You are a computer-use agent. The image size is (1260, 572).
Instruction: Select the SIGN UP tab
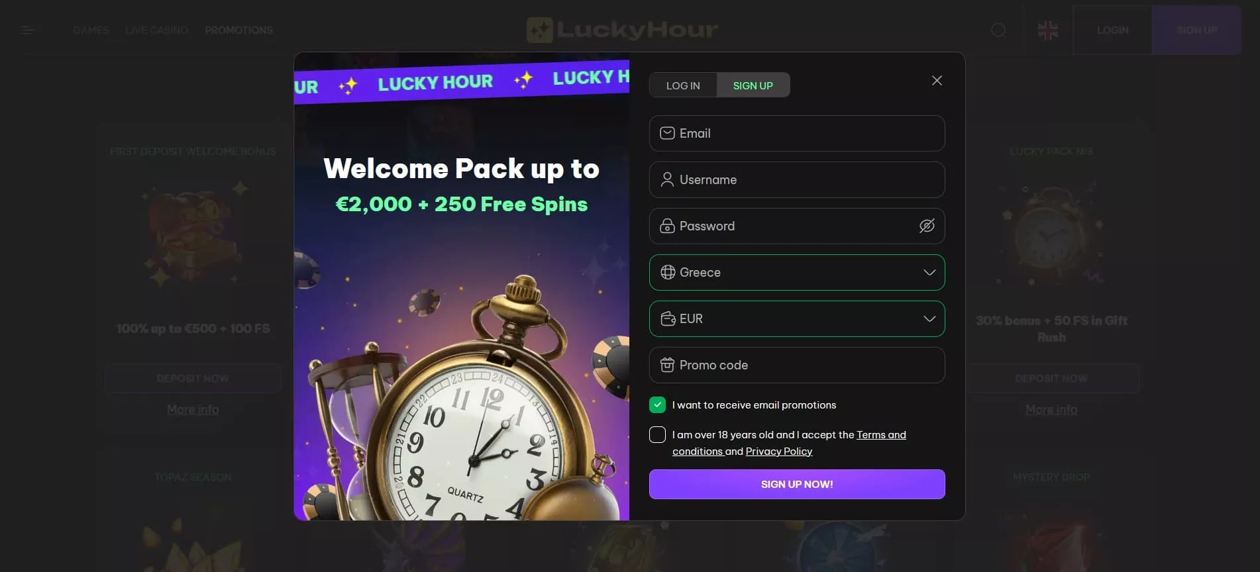(753, 85)
